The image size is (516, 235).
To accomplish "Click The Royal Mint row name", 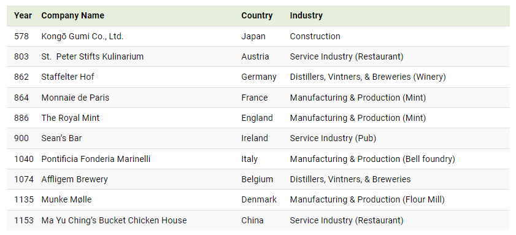I will point(71,118).
